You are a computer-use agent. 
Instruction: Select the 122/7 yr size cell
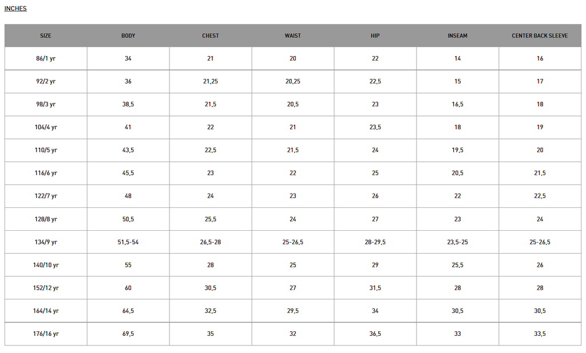(46, 196)
